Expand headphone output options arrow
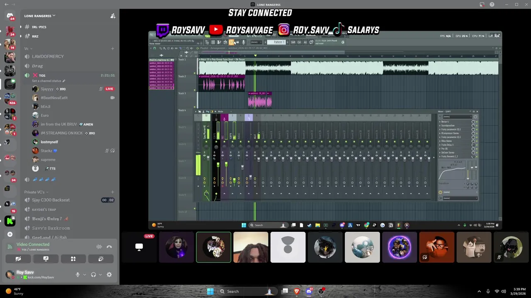The image size is (531, 298). (100, 275)
